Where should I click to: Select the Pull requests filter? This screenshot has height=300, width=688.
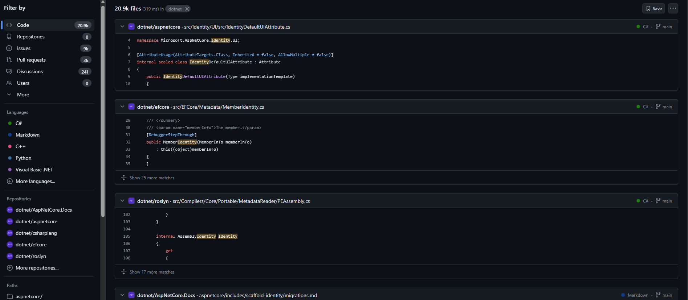[49, 60]
